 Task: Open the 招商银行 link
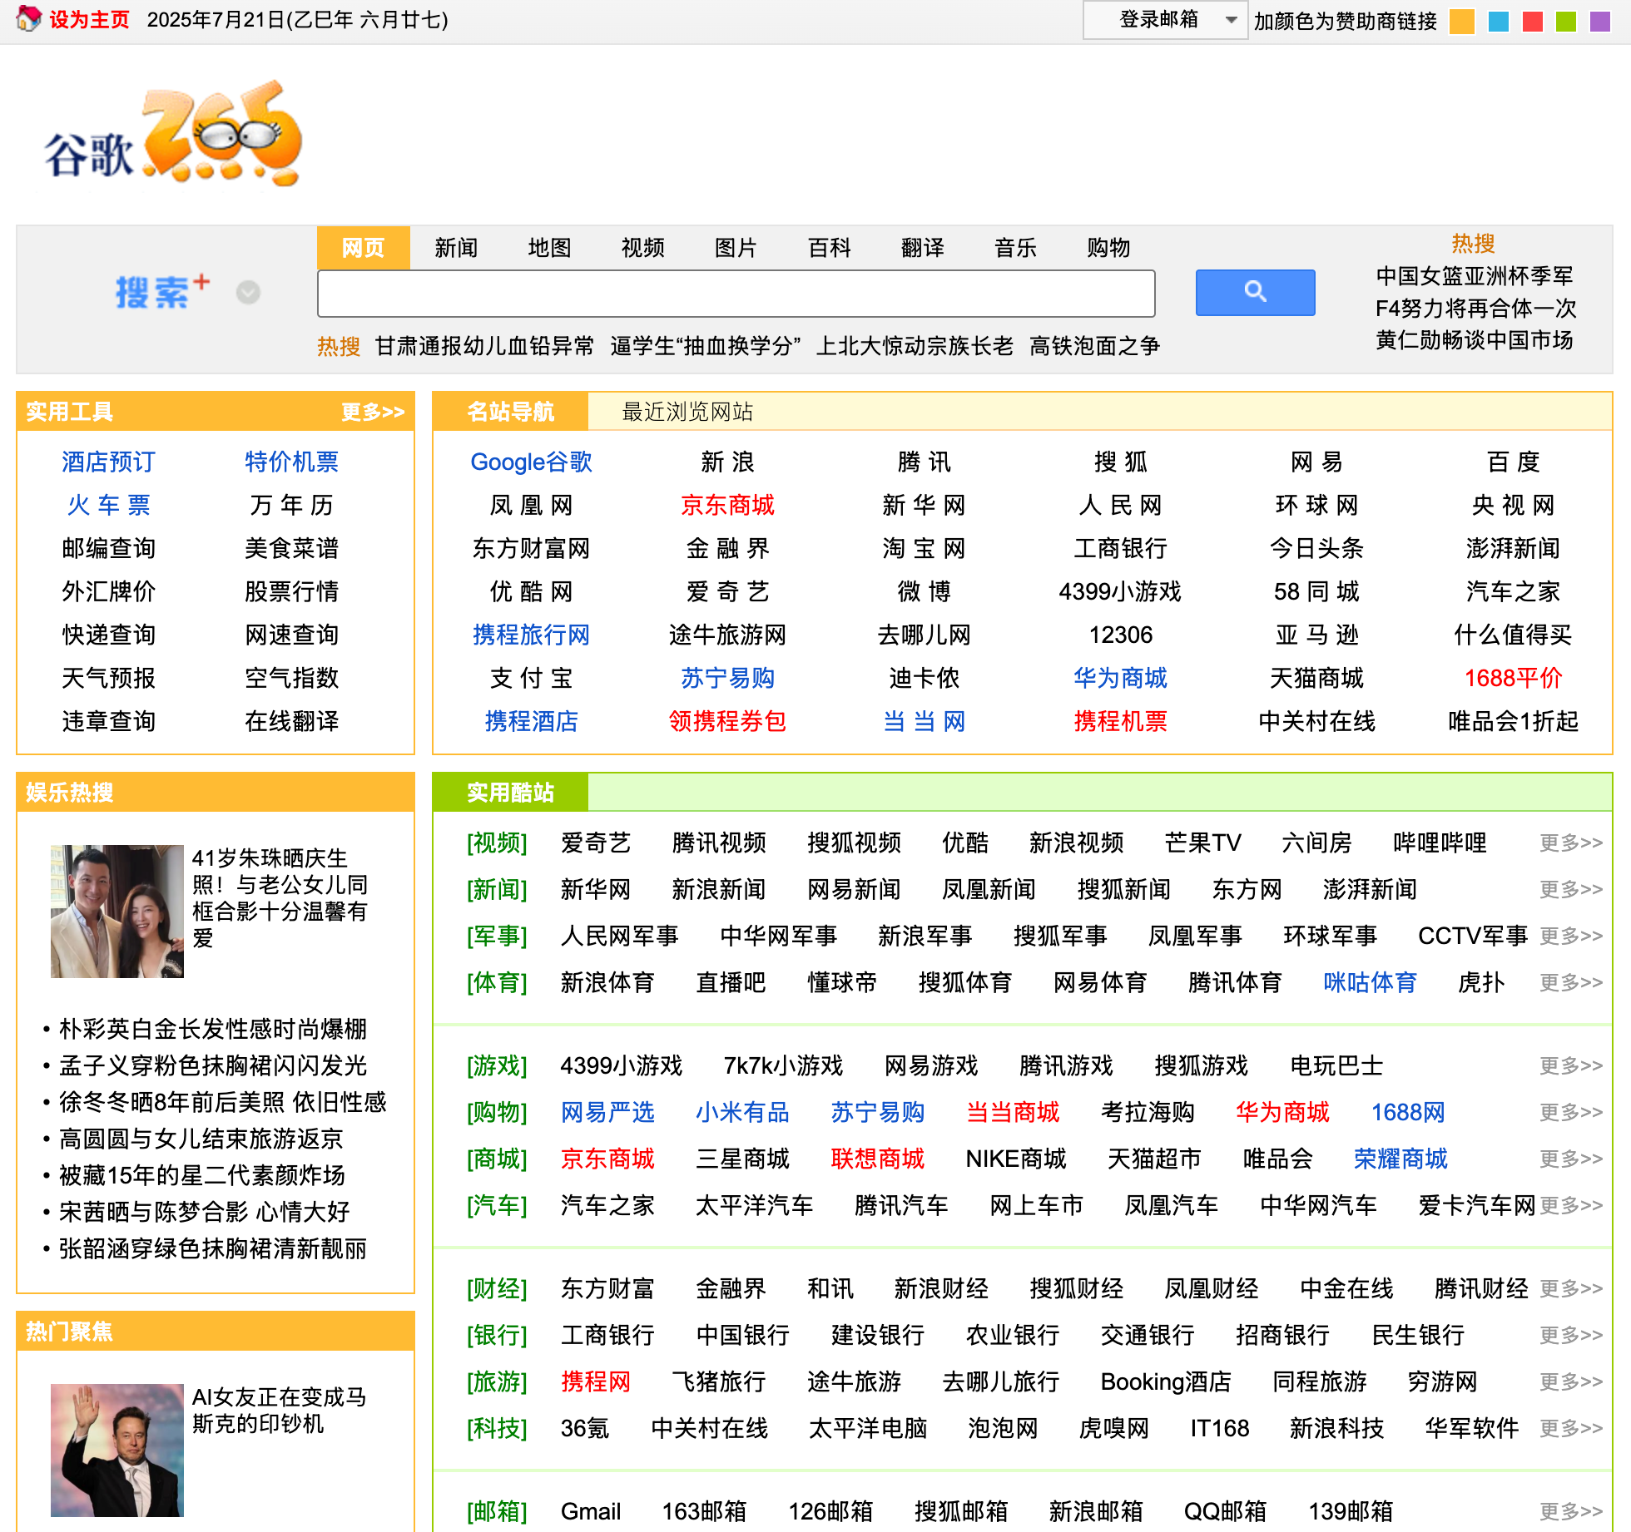pos(1282,1335)
